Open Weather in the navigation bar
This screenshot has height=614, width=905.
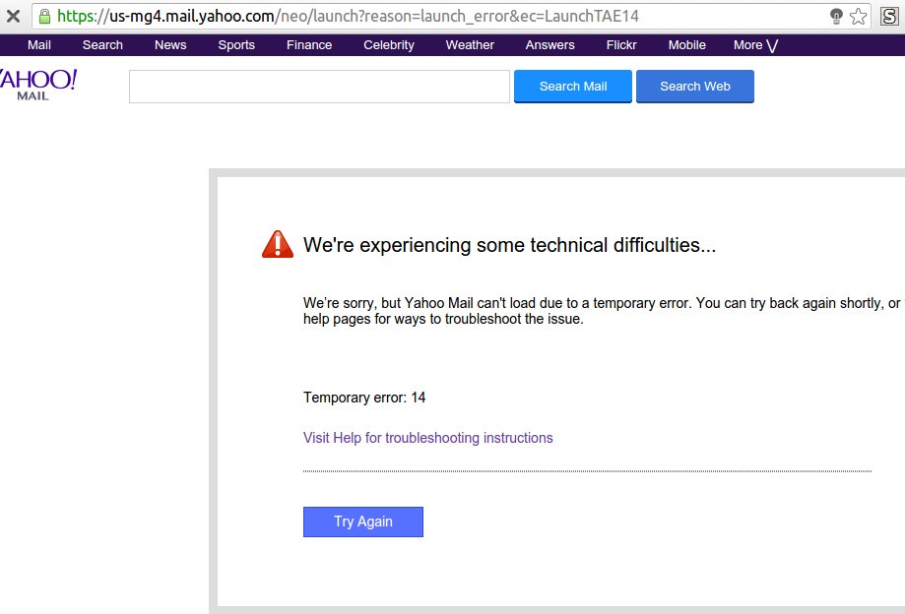(x=470, y=45)
